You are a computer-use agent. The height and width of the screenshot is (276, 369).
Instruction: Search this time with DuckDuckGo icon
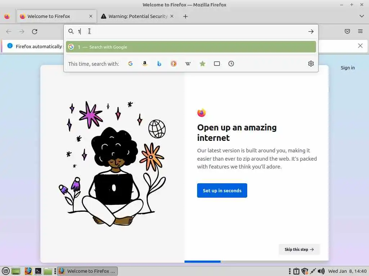coord(174,64)
